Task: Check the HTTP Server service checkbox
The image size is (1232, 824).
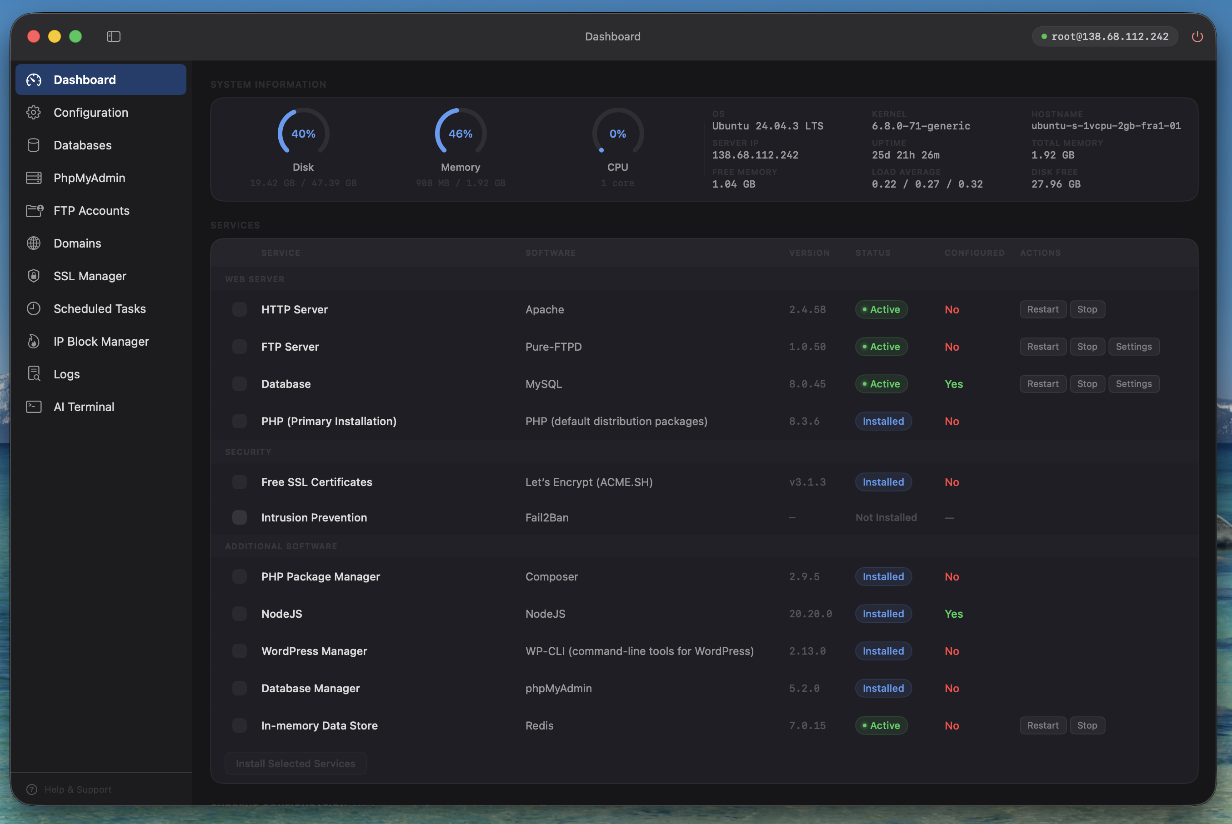Action: click(x=239, y=309)
